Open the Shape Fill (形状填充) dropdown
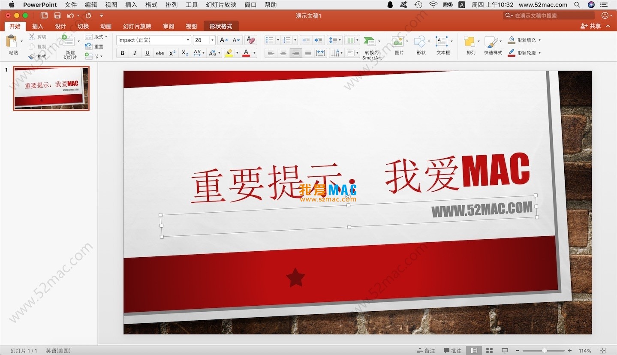This screenshot has height=355, width=617. click(539, 40)
